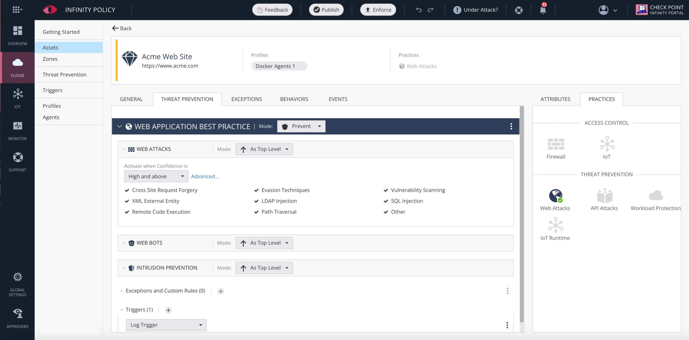The height and width of the screenshot is (340, 689).
Task: Toggle the Remote Code Execution check
Action: pyautogui.click(x=127, y=212)
